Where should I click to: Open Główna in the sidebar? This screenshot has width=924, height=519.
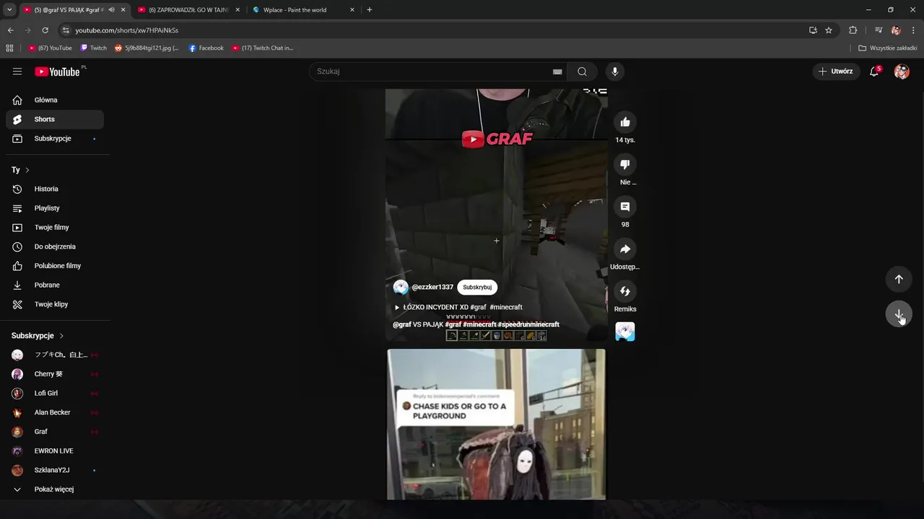(x=55, y=100)
